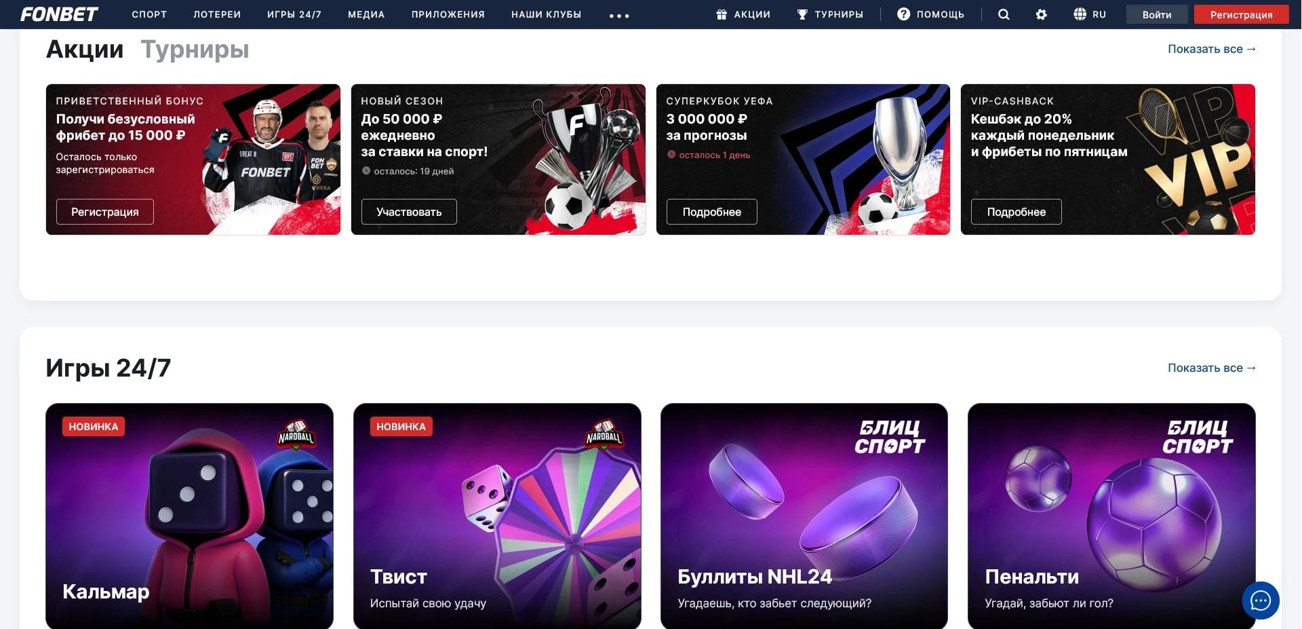Click the globe language icon
Image resolution: width=1302 pixels, height=629 pixels.
coord(1080,14)
